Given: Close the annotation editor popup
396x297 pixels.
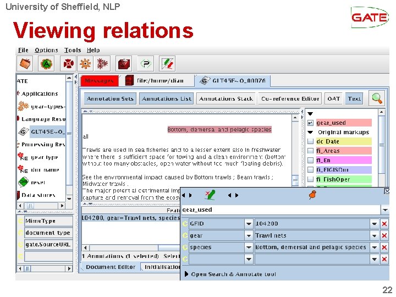Looking at the screenshot, I should tap(387, 191).
